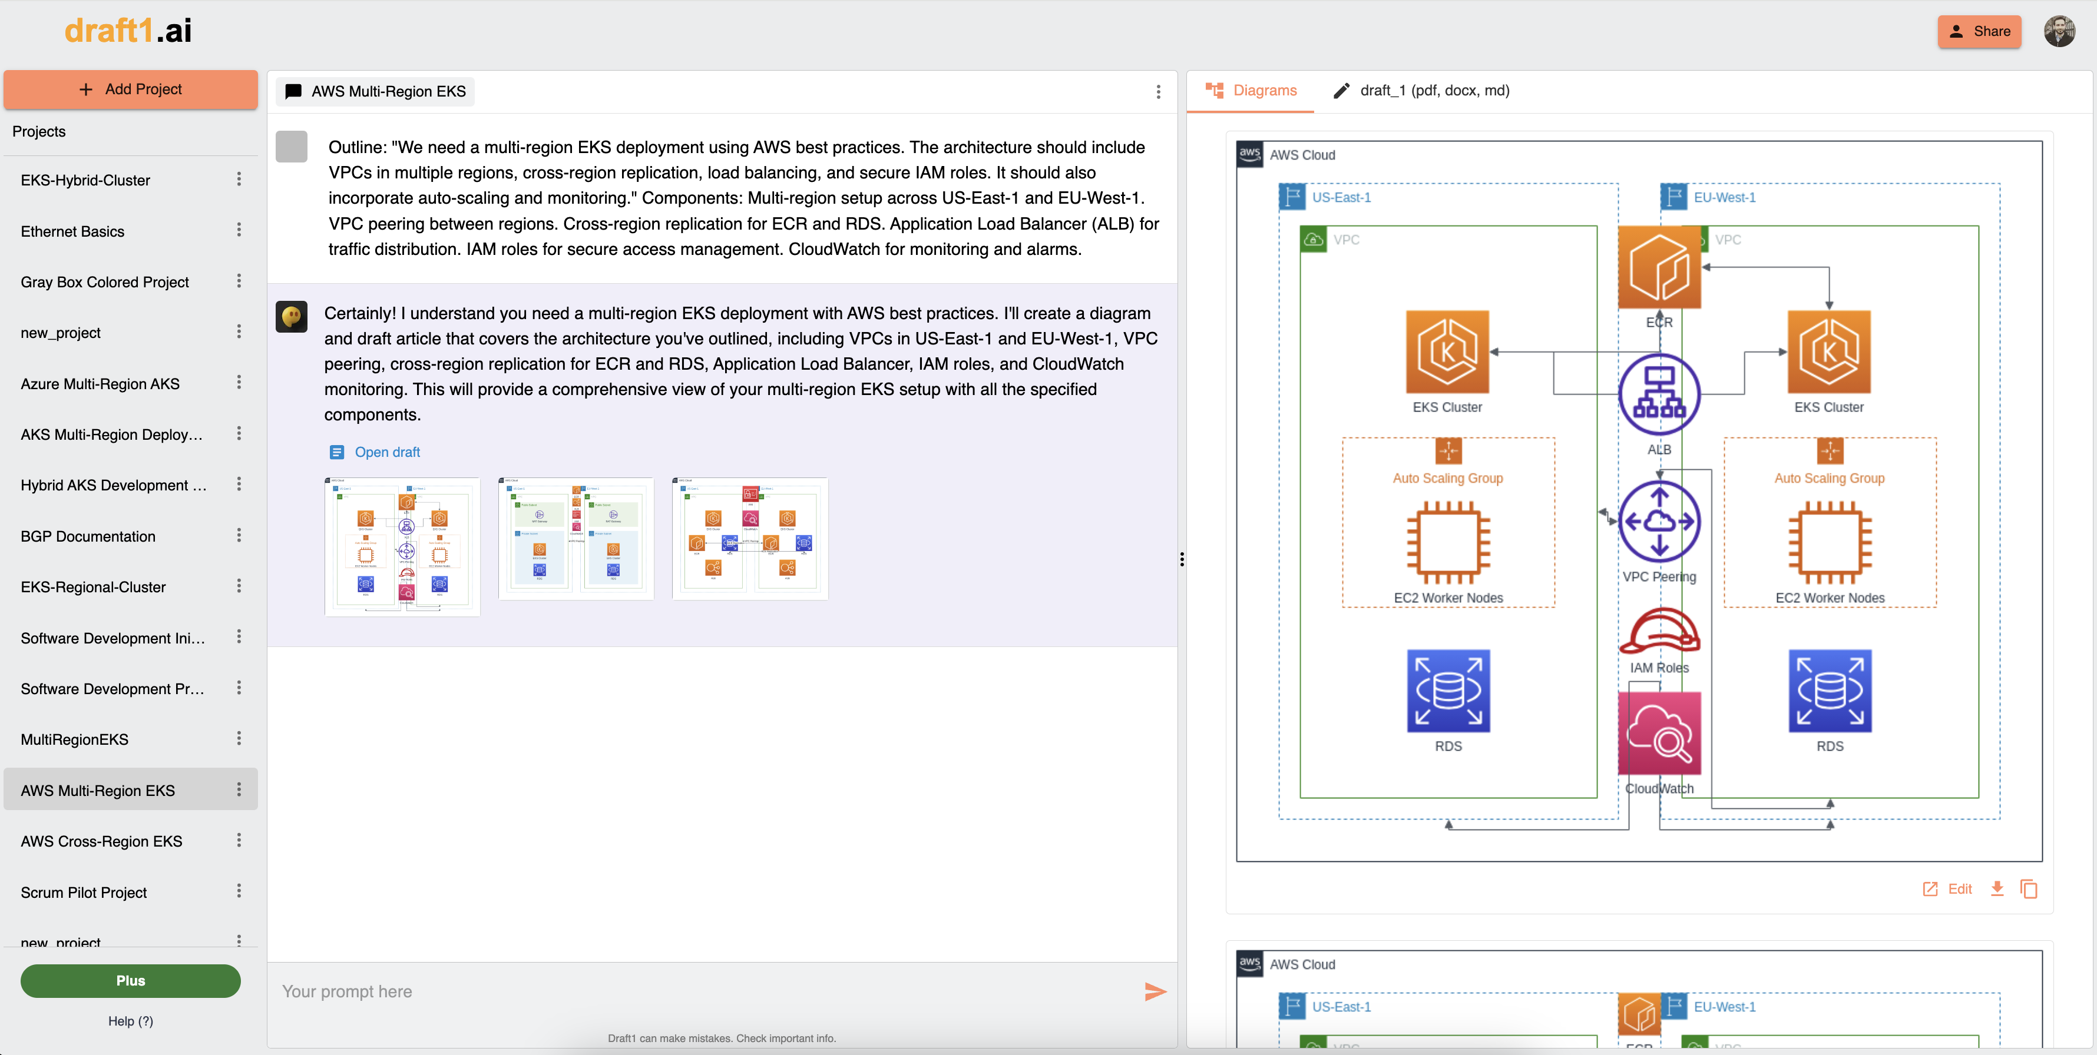
Task: Click the user profile avatar
Action: [2059, 31]
